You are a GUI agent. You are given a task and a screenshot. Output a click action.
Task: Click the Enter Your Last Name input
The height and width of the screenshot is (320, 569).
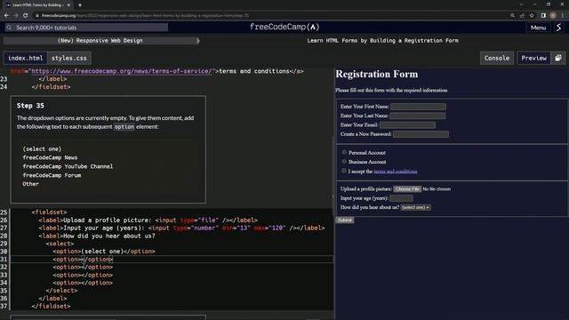pos(417,116)
